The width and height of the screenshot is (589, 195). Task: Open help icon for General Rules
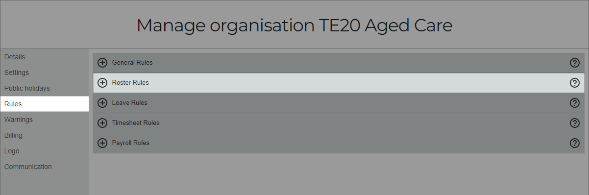point(575,63)
